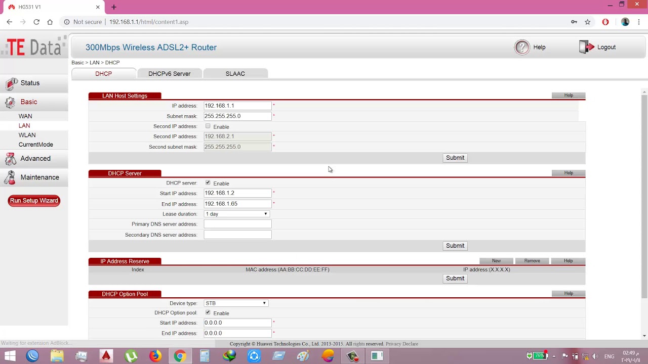Click the DHCP Start IP address field
Viewport: 648px width, 364px height.
[x=238, y=193]
